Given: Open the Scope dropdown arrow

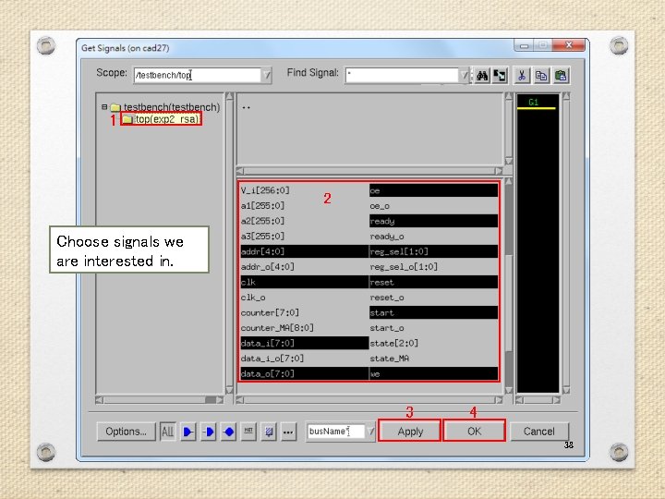Looking at the screenshot, I should (x=267, y=76).
